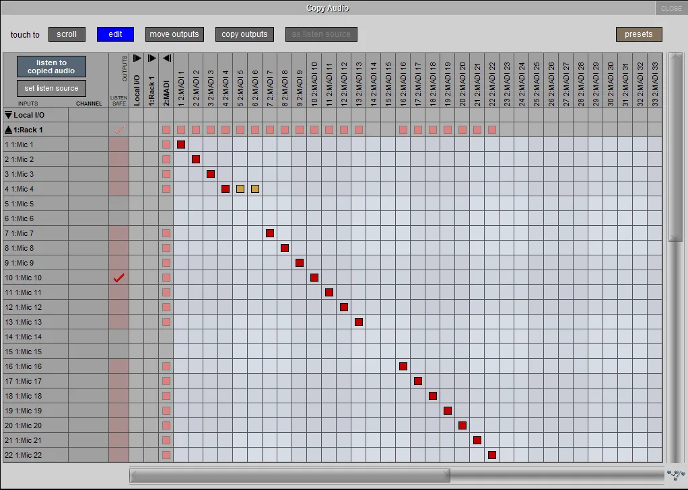688x490 pixels.
Task: Click 2:MADI summary square for Mic 1 row
Action: 166,145
